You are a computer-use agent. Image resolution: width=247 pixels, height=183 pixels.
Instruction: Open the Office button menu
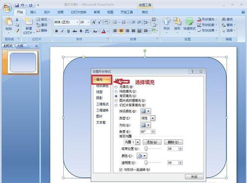coord(7,8)
